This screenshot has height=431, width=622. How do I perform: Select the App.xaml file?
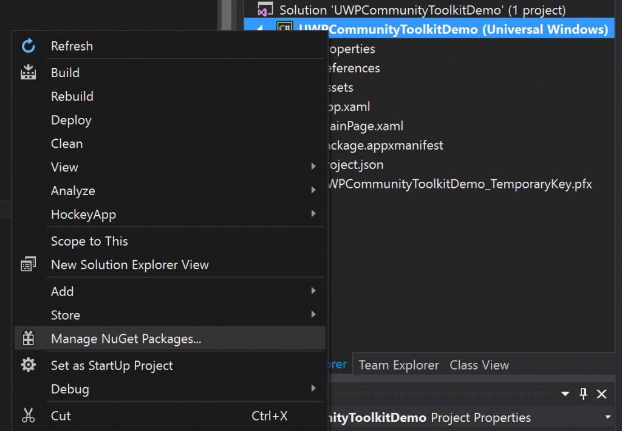pyautogui.click(x=349, y=107)
